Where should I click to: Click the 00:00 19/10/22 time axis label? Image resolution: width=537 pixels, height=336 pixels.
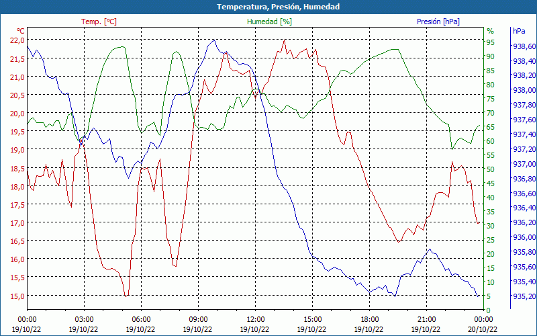point(27,325)
